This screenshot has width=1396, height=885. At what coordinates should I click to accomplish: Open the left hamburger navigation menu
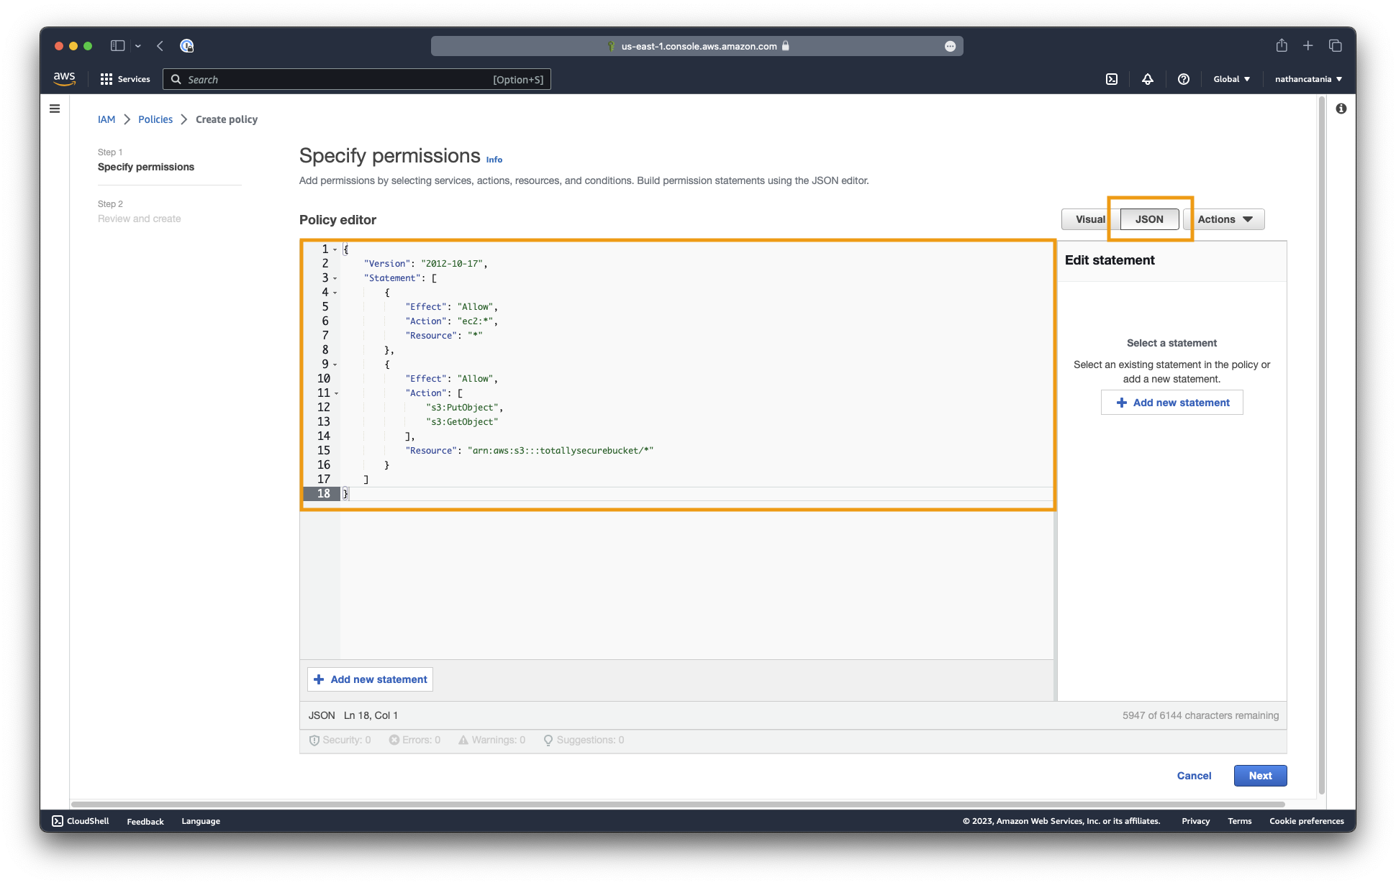click(x=55, y=109)
